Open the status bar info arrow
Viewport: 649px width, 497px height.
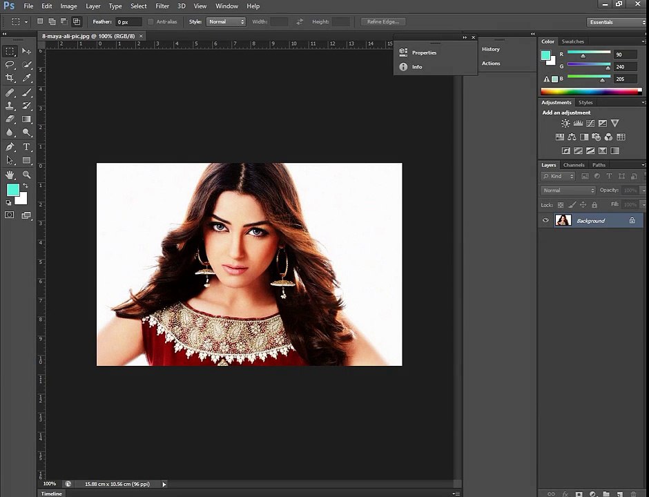pos(164,484)
